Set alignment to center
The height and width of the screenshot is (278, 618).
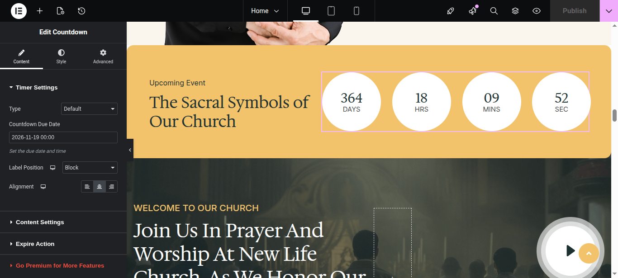(100, 187)
